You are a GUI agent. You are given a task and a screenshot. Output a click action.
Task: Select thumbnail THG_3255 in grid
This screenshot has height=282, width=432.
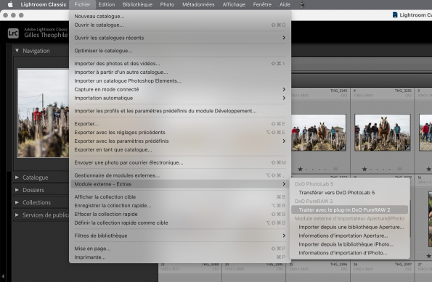click(x=383, y=133)
